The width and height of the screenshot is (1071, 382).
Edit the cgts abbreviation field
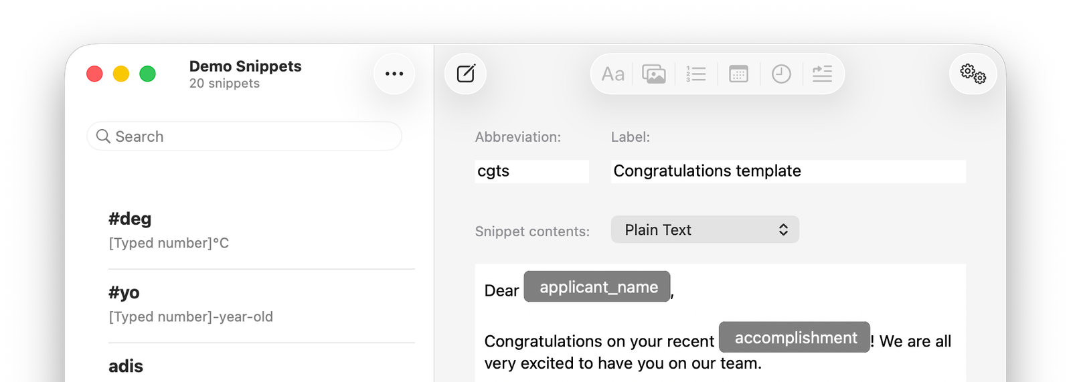531,171
